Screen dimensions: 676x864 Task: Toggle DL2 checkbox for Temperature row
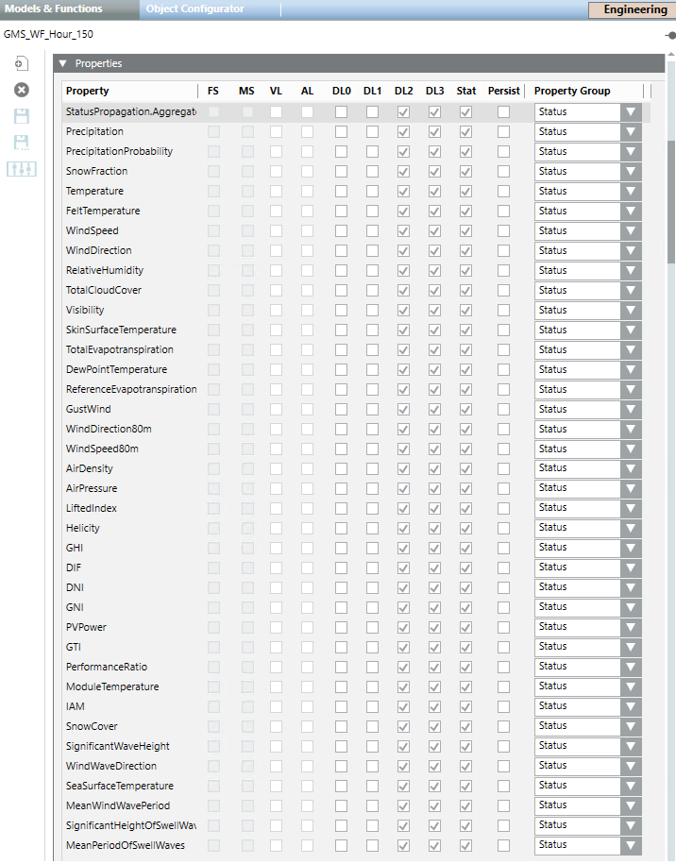click(403, 192)
